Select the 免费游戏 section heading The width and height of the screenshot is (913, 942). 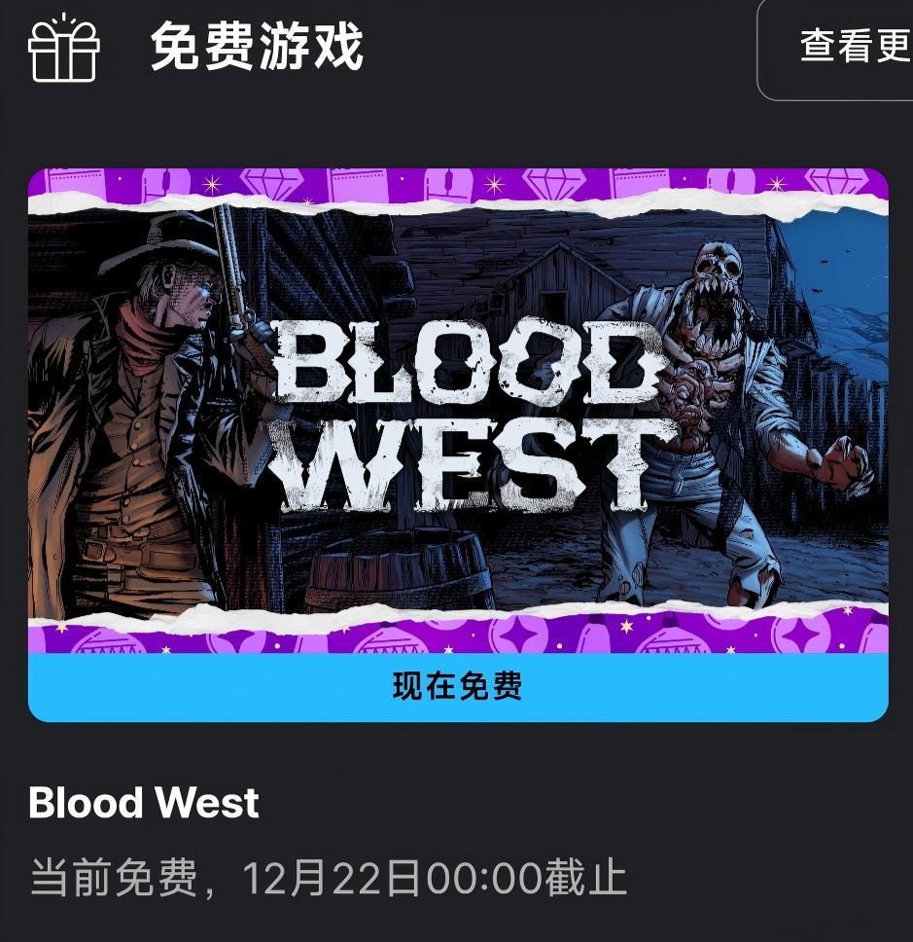[x=257, y=47]
